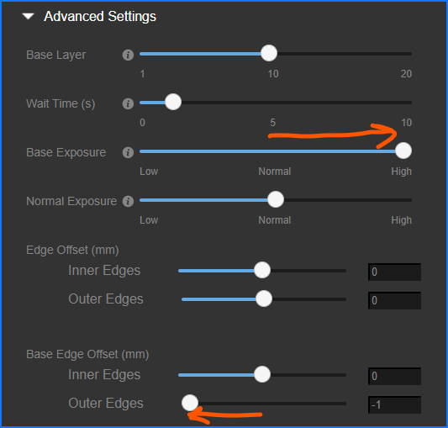The width and height of the screenshot is (448, 428).
Task: Click the Base Layer slider handle
Action: point(269,53)
